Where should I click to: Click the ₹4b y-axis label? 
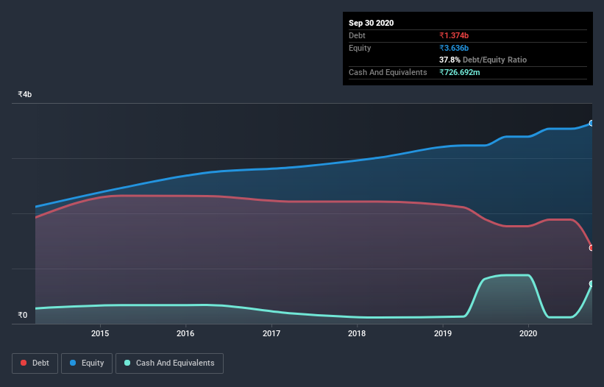[25, 94]
